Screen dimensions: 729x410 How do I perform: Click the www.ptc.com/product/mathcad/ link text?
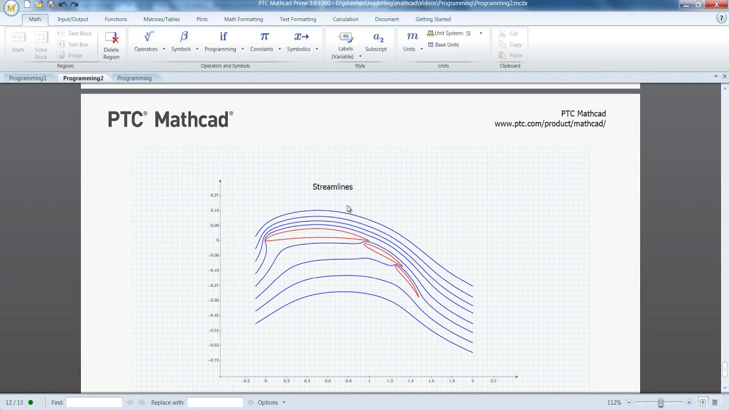click(x=550, y=124)
